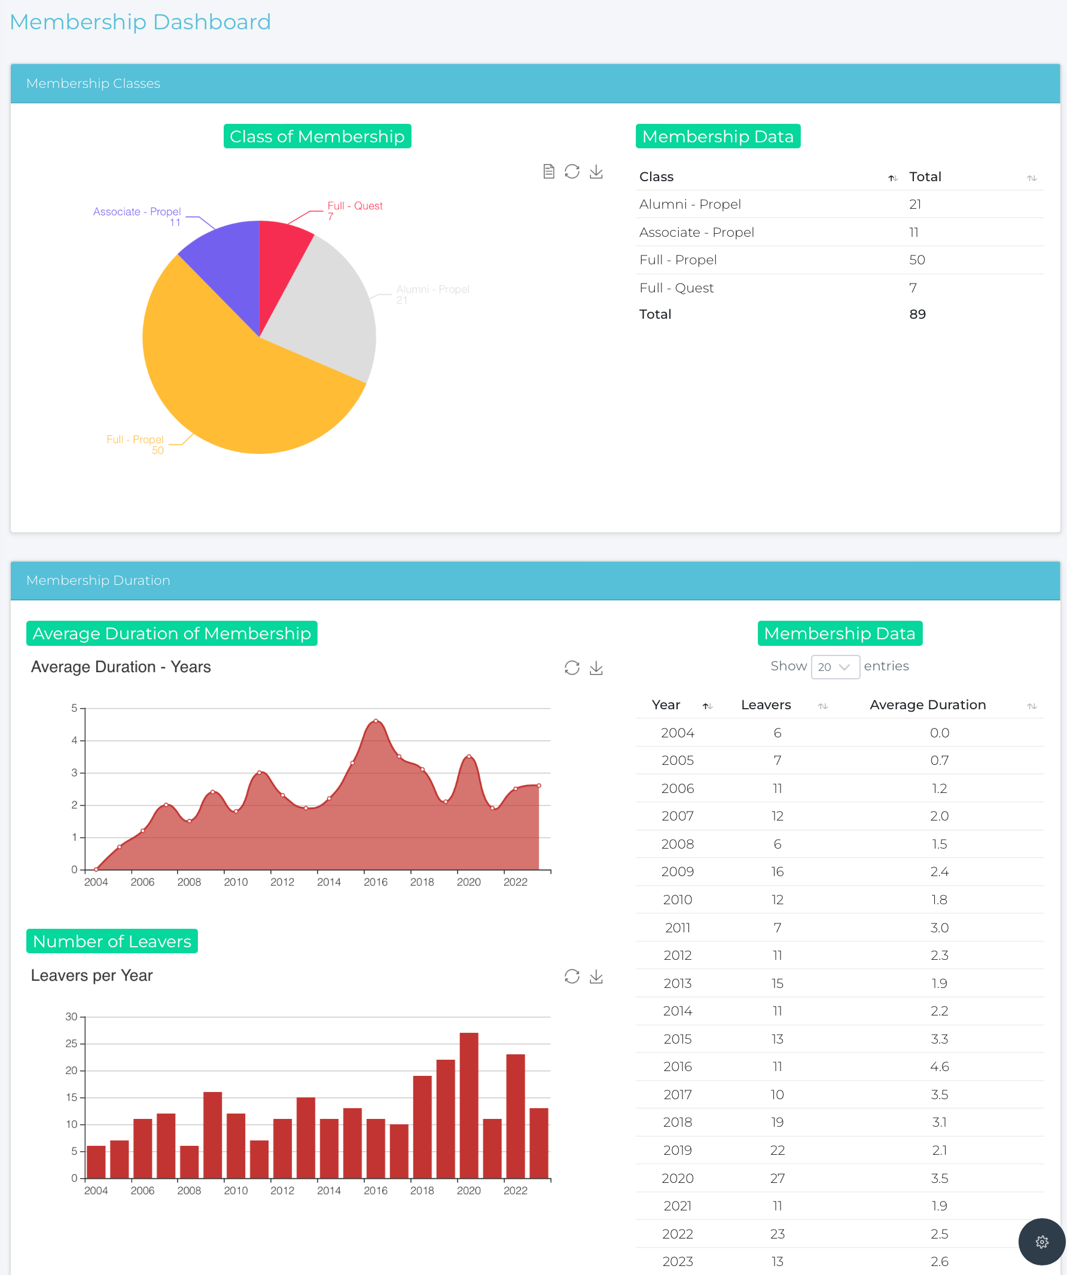Click the Membership Dashboard title
Image resolution: width=1067 pixels, height=1275 pixels.
pos(141,22)
